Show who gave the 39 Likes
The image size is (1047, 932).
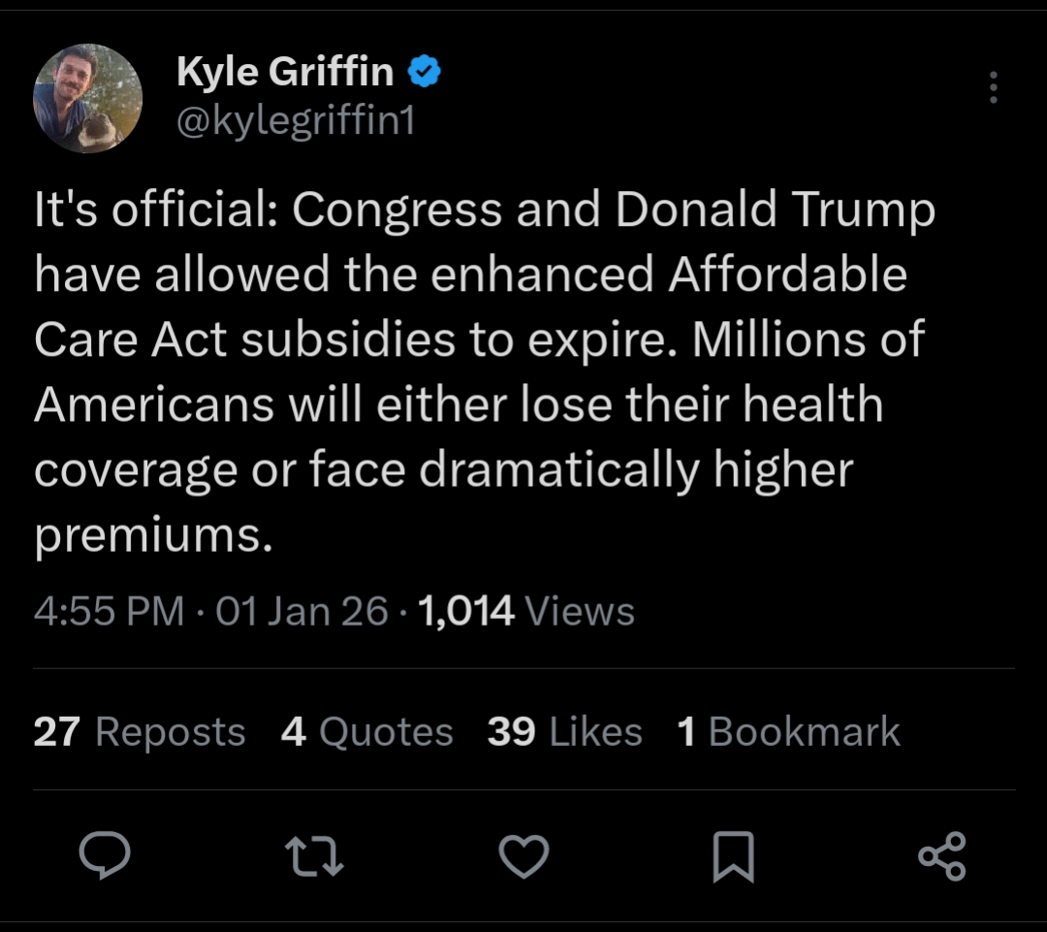pos(564,731)
